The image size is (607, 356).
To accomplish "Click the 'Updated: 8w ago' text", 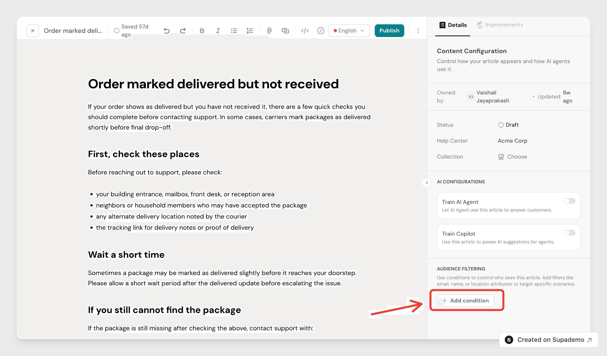I will coord(555,97).
